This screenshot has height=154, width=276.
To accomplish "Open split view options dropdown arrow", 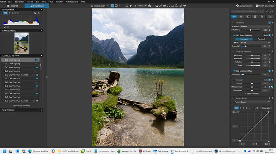I will (119, 6).
